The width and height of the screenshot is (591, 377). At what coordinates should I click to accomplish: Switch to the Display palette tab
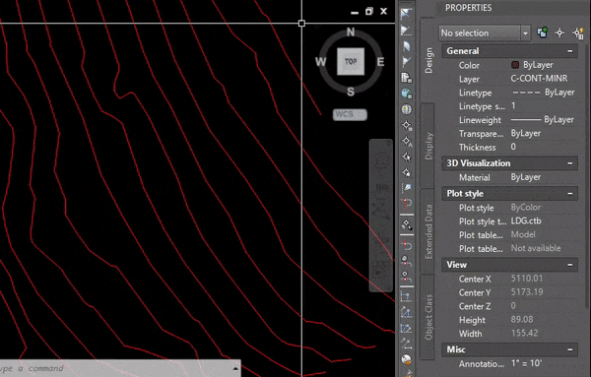tap(428, 146)
